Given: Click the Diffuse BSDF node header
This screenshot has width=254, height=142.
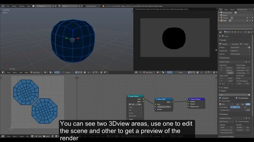Looking at the screenshot, I should pyautogui.click(x=164, y=99).
